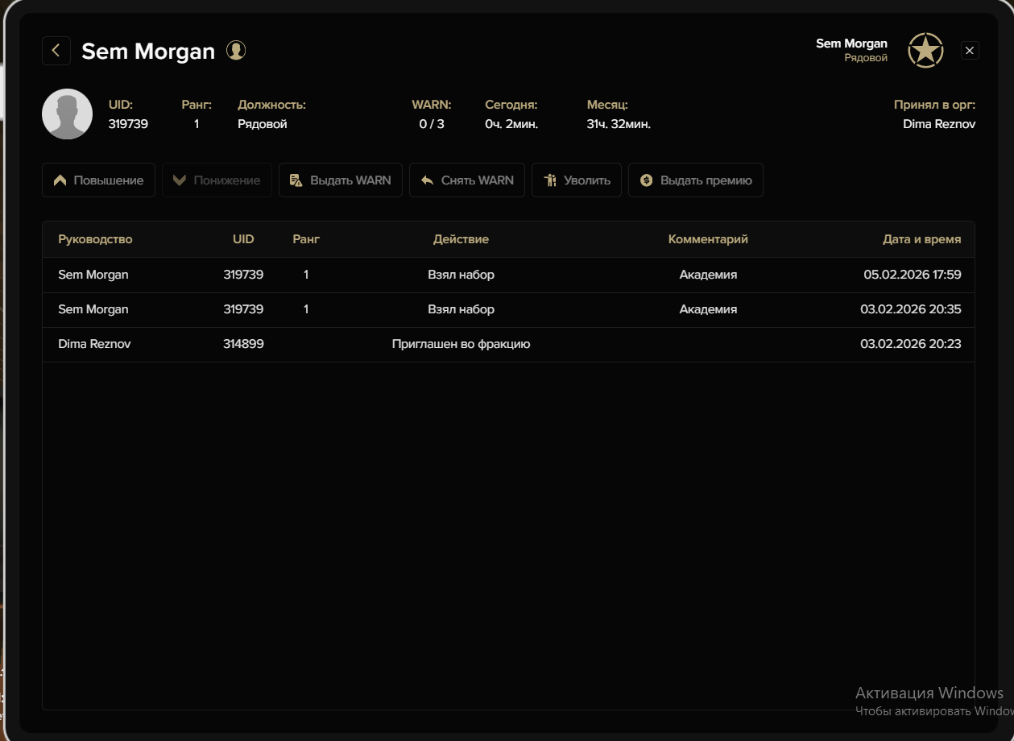Click the Снять WARN button
Viewport: 1014px width, 741px height.
tap(467, 180)
